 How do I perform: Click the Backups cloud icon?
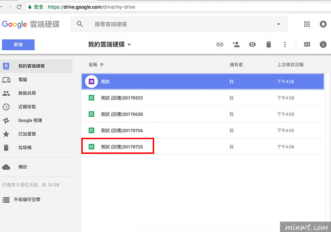coord(6,167)
